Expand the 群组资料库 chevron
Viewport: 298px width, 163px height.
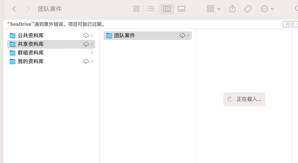point(92,52)
